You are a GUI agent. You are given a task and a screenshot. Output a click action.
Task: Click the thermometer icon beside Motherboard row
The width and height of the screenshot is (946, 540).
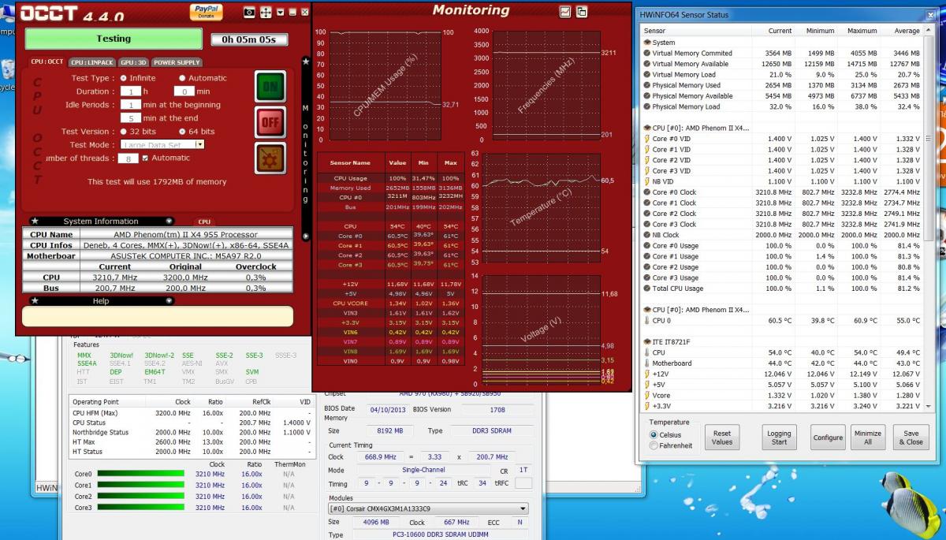(646, 363)
